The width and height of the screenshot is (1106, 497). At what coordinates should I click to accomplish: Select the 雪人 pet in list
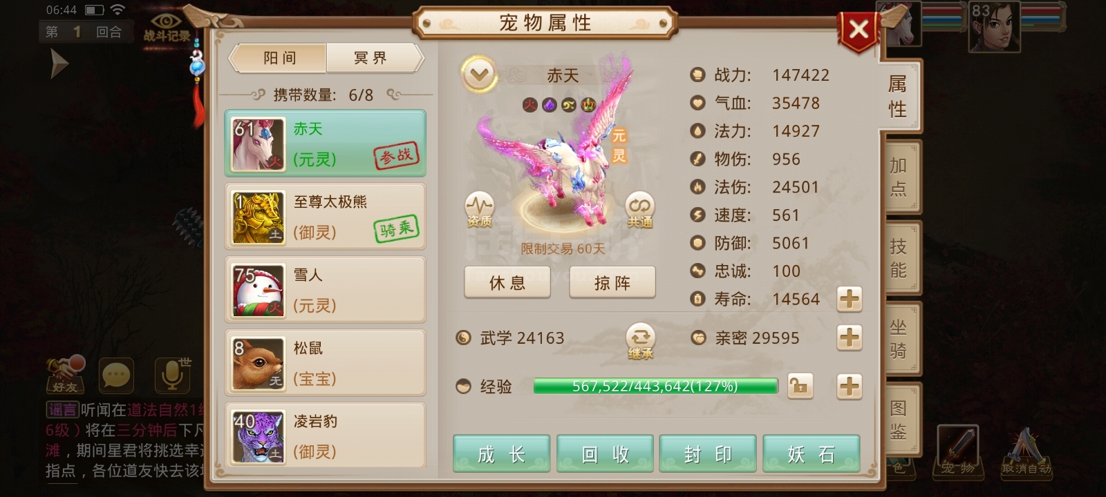[325, 289]
